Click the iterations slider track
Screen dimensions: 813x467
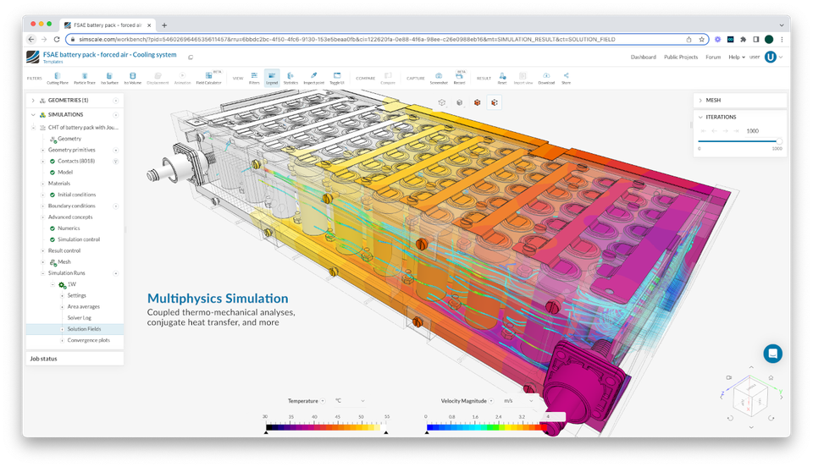(738, 140)
